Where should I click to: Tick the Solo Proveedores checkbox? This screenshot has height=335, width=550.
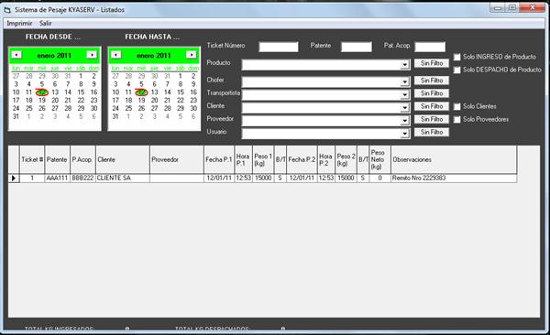(457, 120)
